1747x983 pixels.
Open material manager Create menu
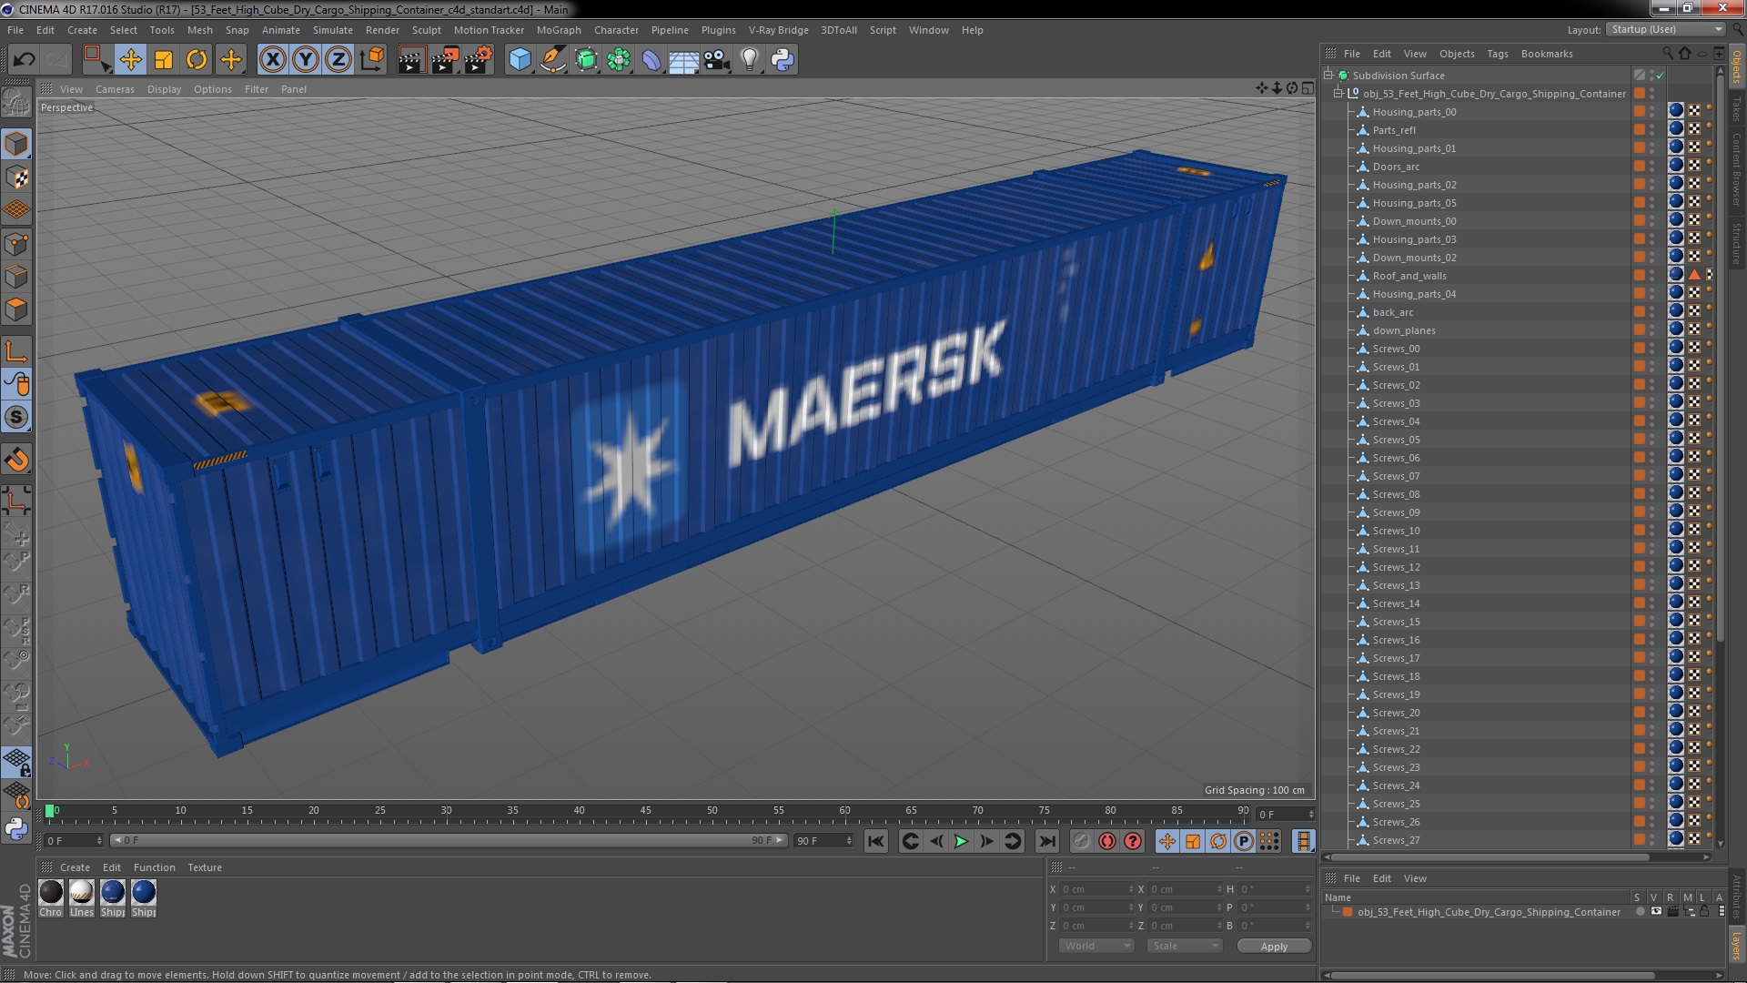click(x=75, y=867)
